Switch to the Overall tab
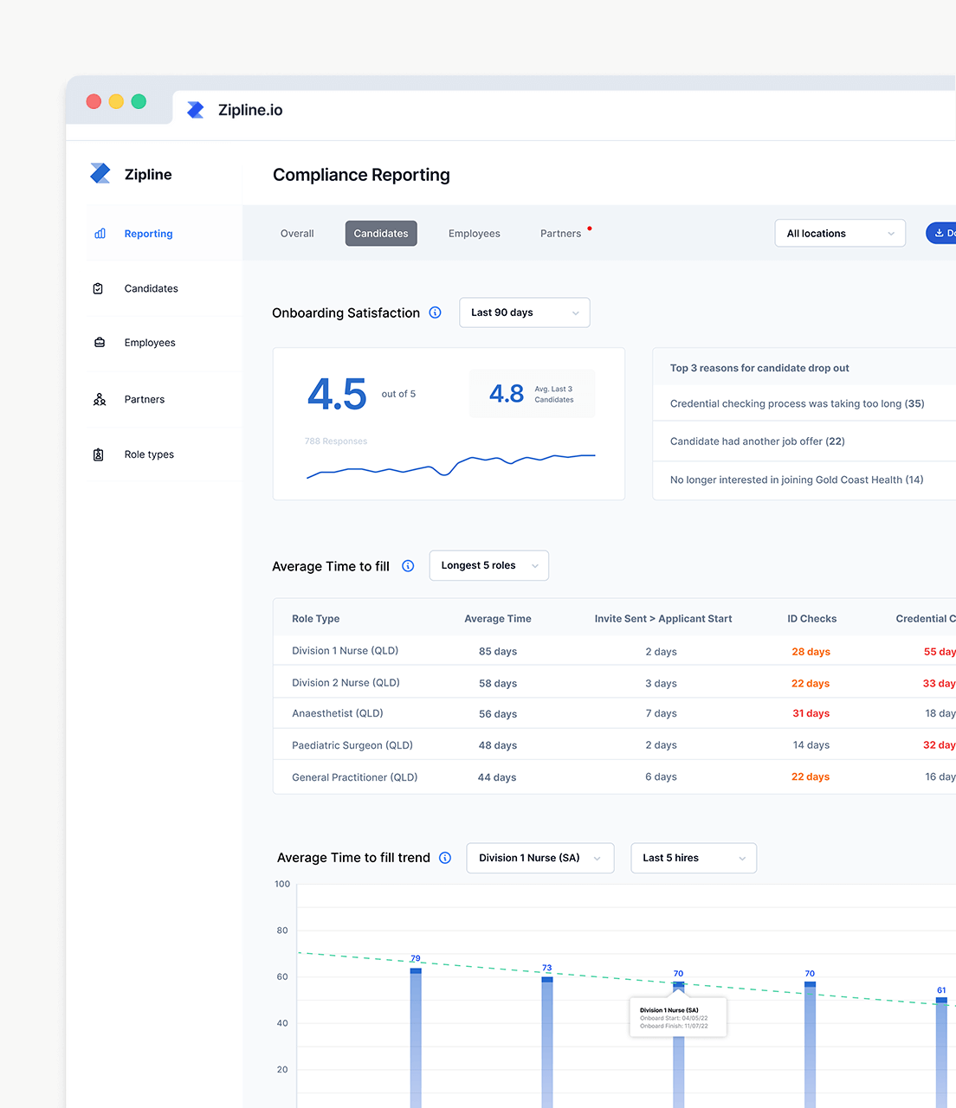 click(296, 233)
